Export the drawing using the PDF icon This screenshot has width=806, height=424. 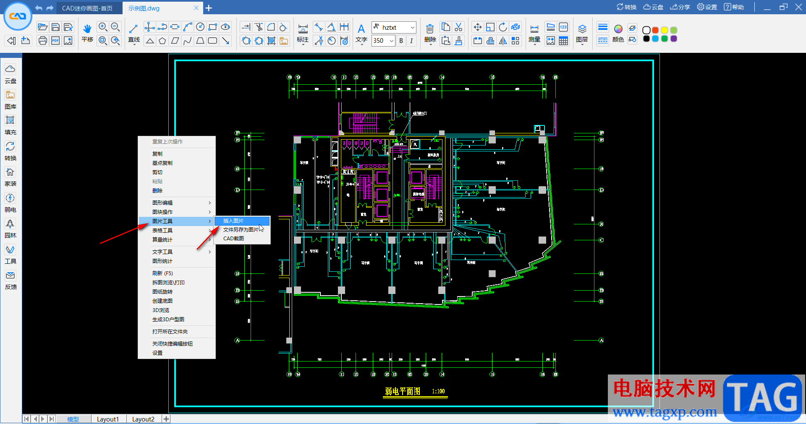tap(55, 41)
